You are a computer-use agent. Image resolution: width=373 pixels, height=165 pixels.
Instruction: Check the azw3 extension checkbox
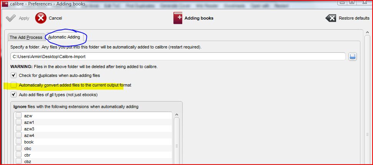(18, 129)
